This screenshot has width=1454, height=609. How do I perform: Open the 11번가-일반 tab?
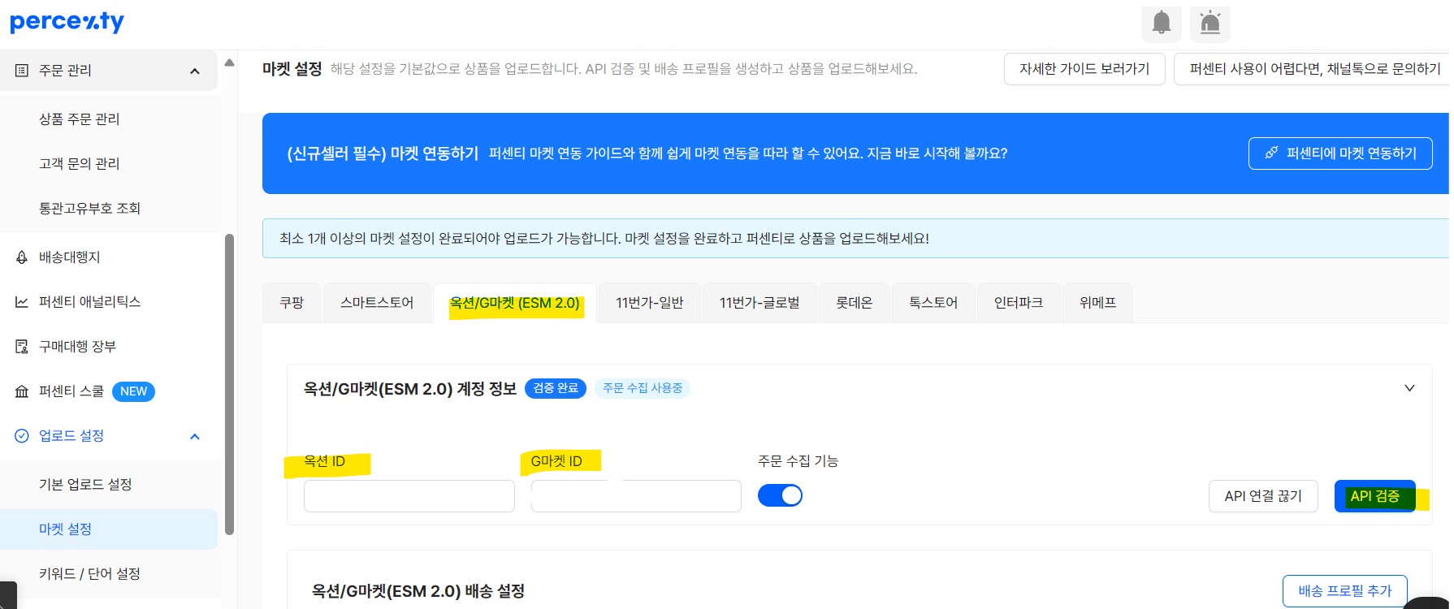coord(650,303)
